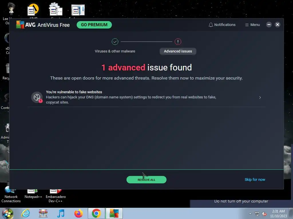Screen dimensions: 293x219
Task: Select Viruses & other malware step
Action: 115,51
